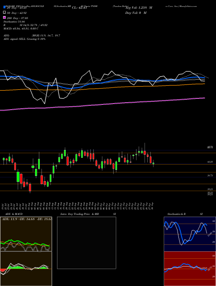Screen dimensions: 216x286
Task: Select the '20 Day - 43.43' label
Action: click(17, 8)
